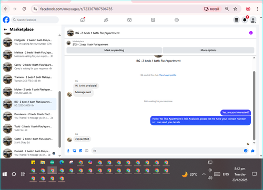The image size is (263, 190).
Task: Click the $700 listing title under Marketplace
Action: [x=90, y=45]
